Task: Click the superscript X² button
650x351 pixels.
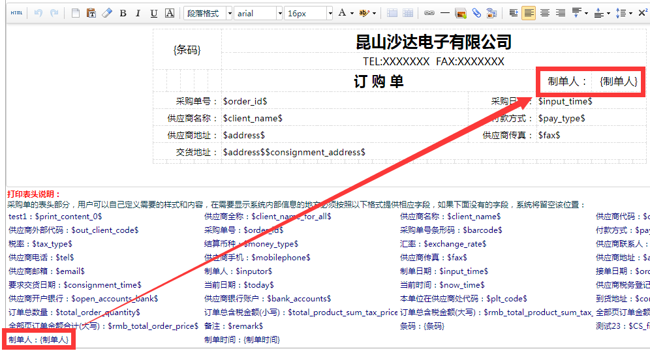Action: click(x=642, y=13)
